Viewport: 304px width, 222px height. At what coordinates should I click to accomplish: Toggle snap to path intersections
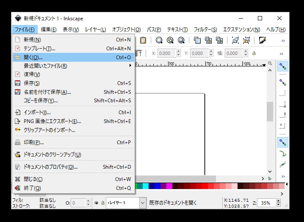283,164
